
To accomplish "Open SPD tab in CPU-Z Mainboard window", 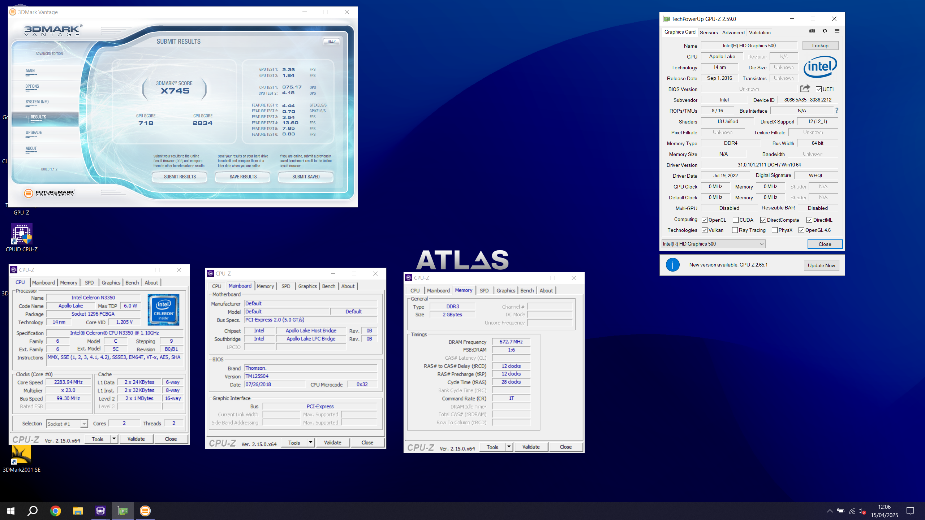I will pyautogui.click(x=286, y=286).
